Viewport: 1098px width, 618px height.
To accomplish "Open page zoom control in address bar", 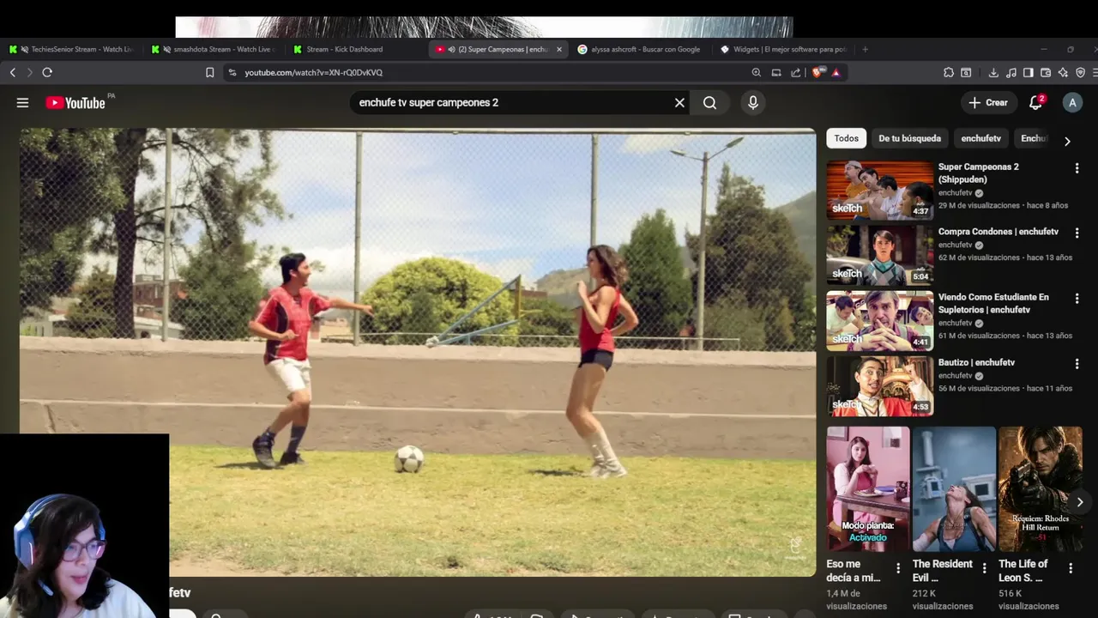I will pos(756,73).
